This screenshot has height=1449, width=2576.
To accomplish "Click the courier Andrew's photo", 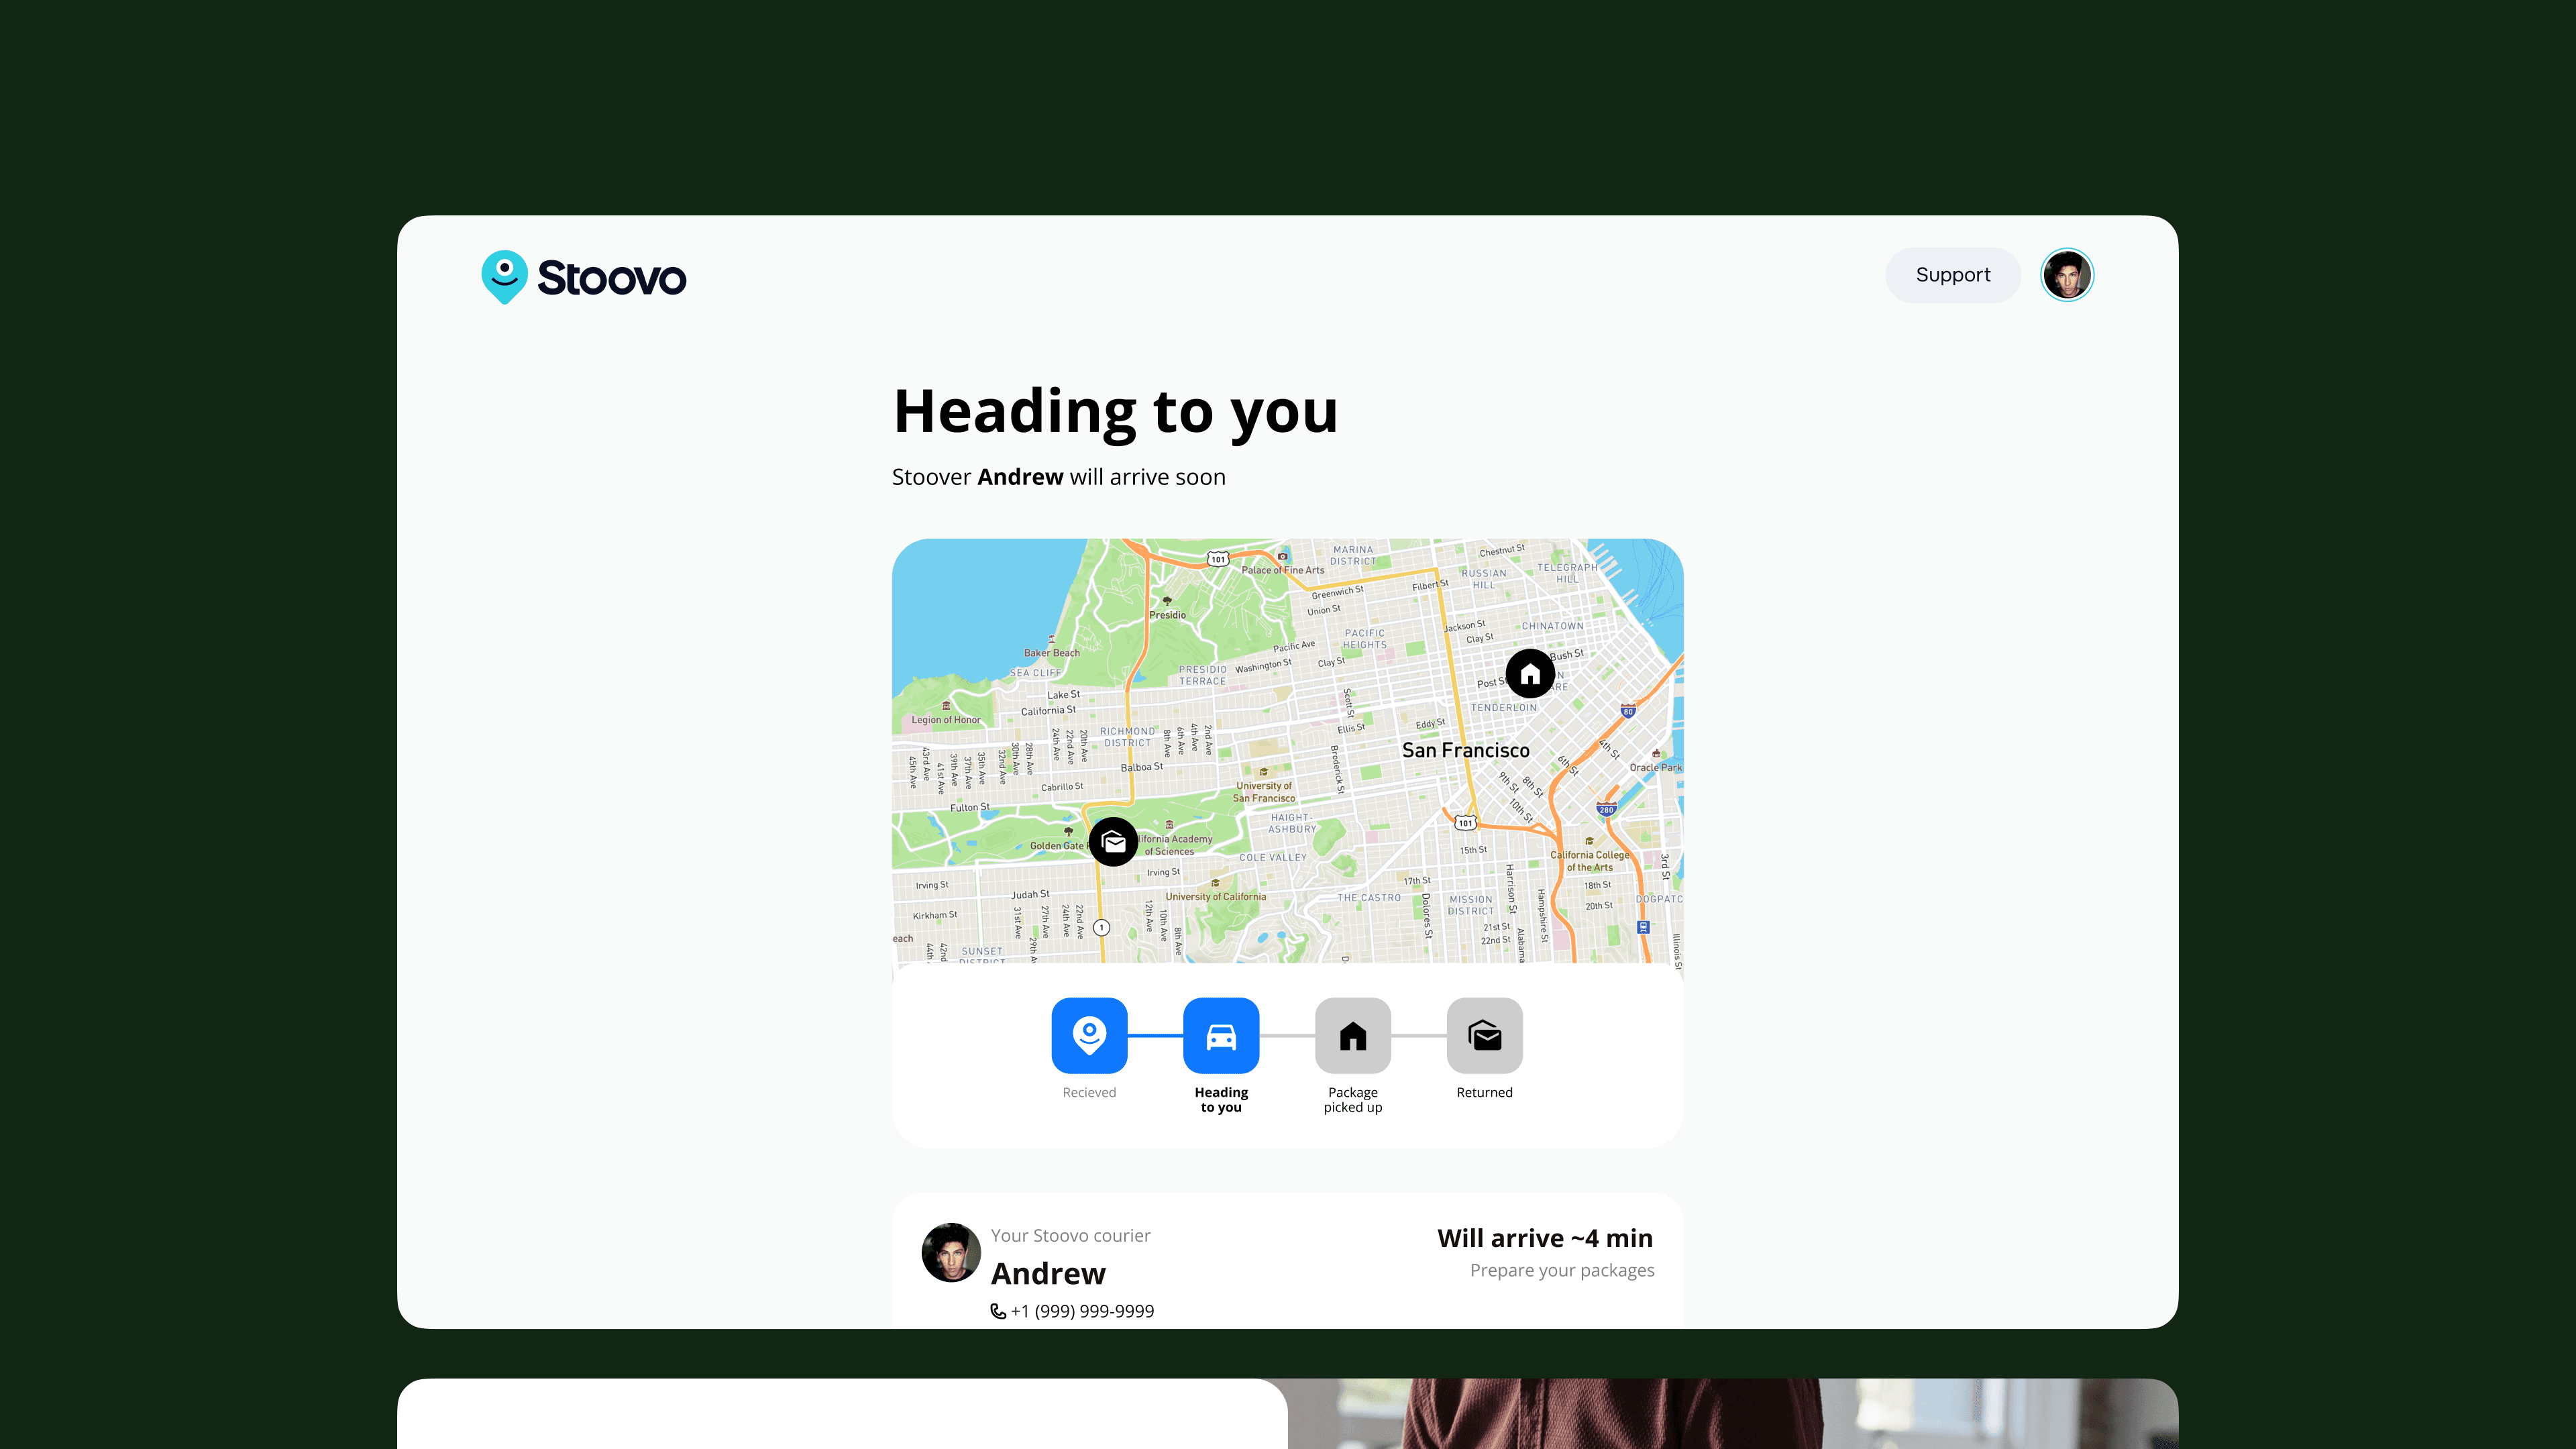I will coord(950,1252).
